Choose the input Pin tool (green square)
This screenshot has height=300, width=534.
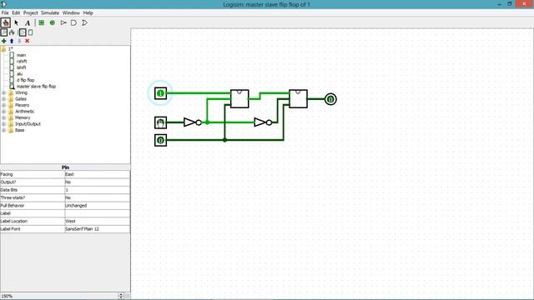[x=41, y=22]
